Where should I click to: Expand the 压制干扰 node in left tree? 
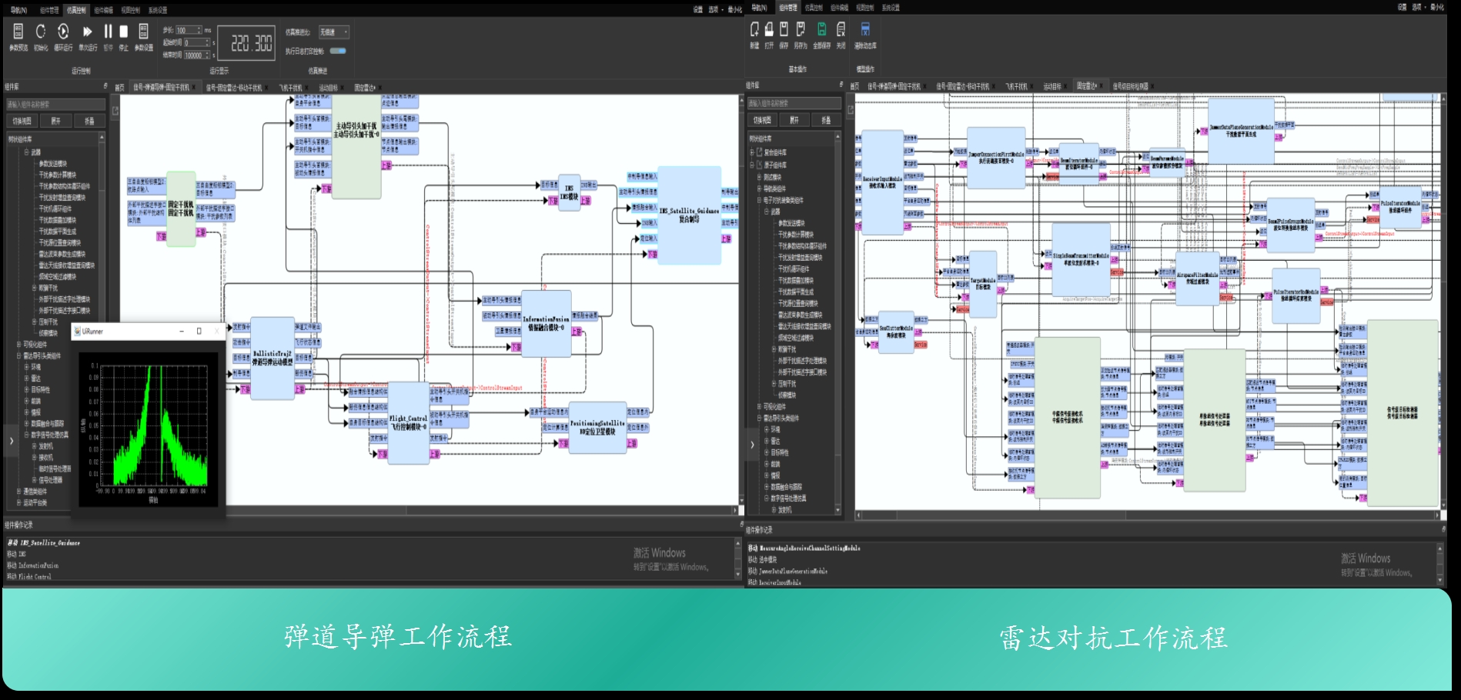coord(34,322)
